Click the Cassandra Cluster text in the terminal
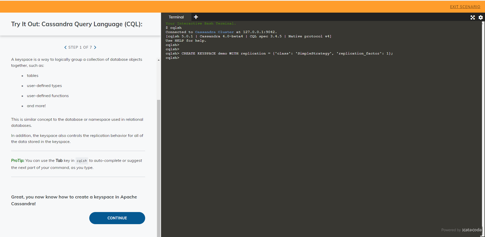Image resolution: width=485 pixels, height=237 pixels. click(x=214, y=32)
